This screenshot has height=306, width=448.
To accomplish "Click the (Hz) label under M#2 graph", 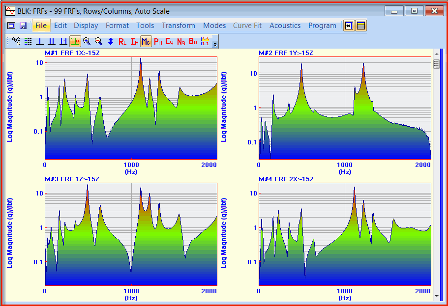I will 345,172.
